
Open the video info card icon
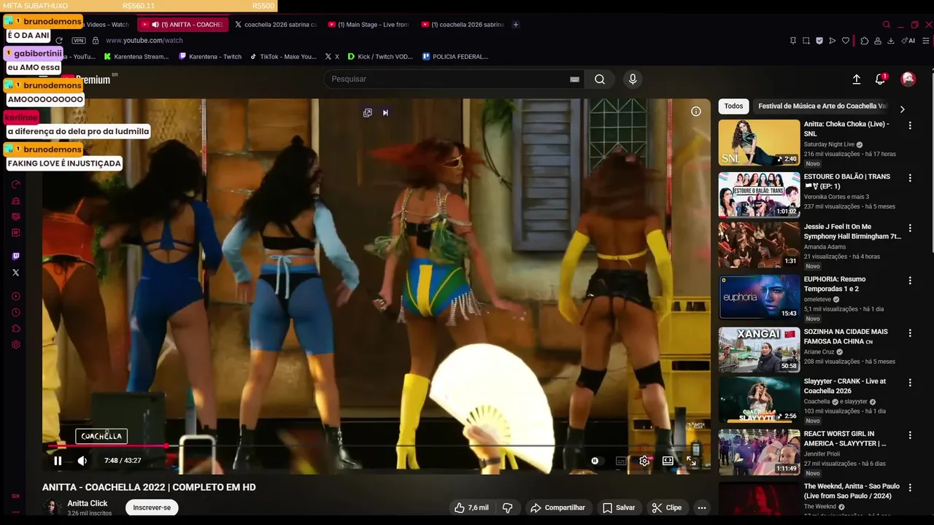pos(696,112)
